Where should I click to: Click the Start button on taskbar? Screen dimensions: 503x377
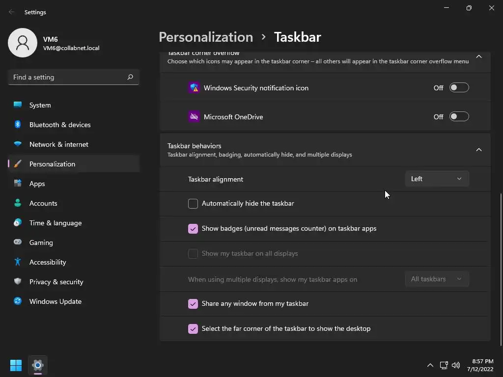[x=16, y=365]
